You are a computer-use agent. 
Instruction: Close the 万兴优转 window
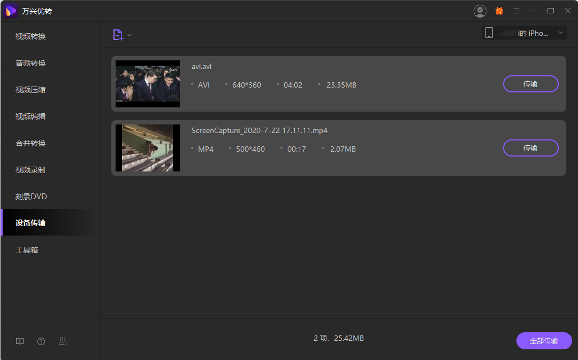[568, 11]
